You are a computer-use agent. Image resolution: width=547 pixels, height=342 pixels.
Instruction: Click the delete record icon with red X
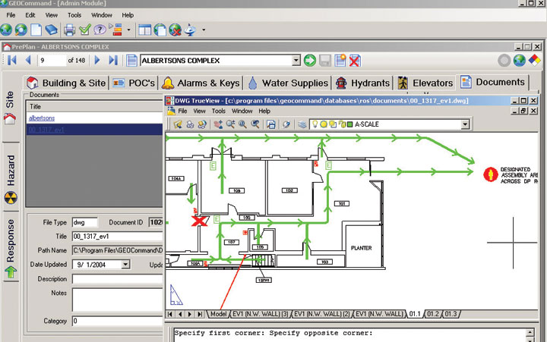click(x=355, y=61)
